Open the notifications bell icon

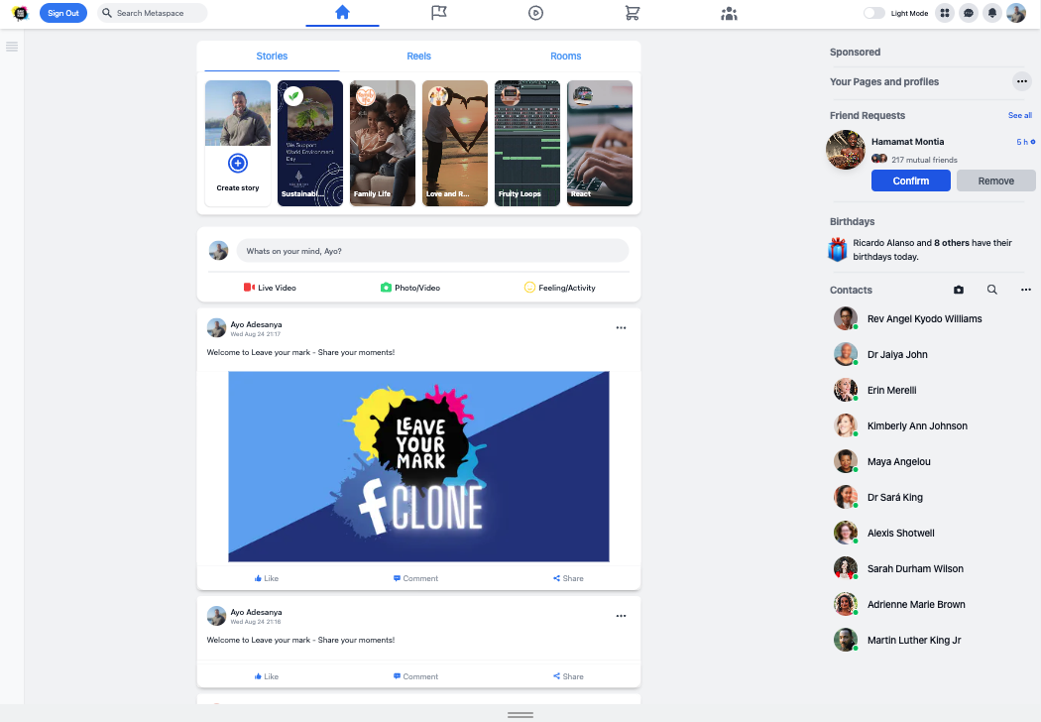(x=992, y=13)
